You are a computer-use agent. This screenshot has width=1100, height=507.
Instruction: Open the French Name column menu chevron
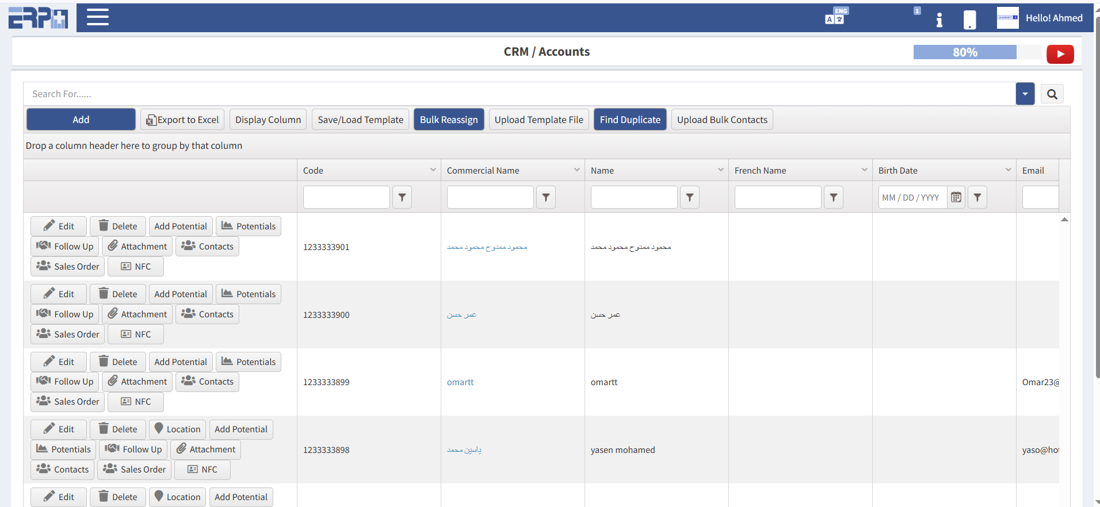[x=864, y=170]
